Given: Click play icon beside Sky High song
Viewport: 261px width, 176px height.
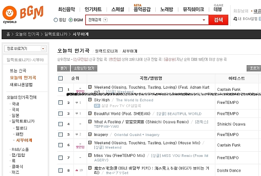Looking at the screenshot, I should [x=90, y=100].
